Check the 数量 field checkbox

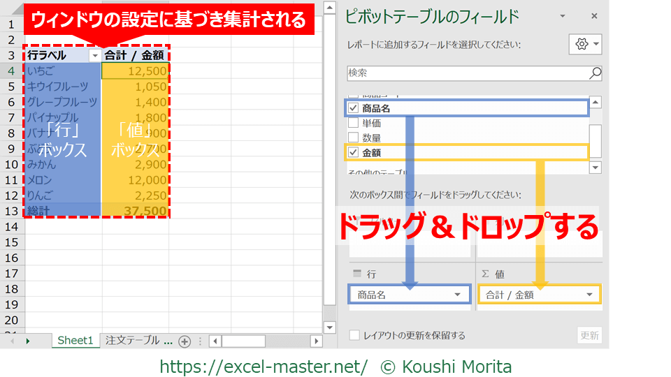point(354,138)
